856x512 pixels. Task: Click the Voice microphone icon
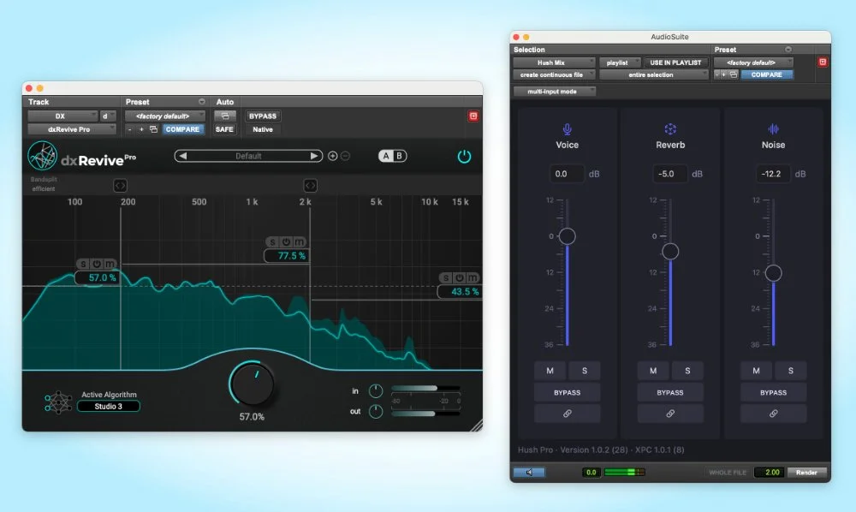[568, 128]
